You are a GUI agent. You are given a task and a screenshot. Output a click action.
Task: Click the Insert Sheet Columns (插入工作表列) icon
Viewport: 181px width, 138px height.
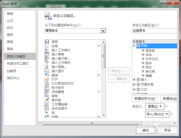pos(47,62)
